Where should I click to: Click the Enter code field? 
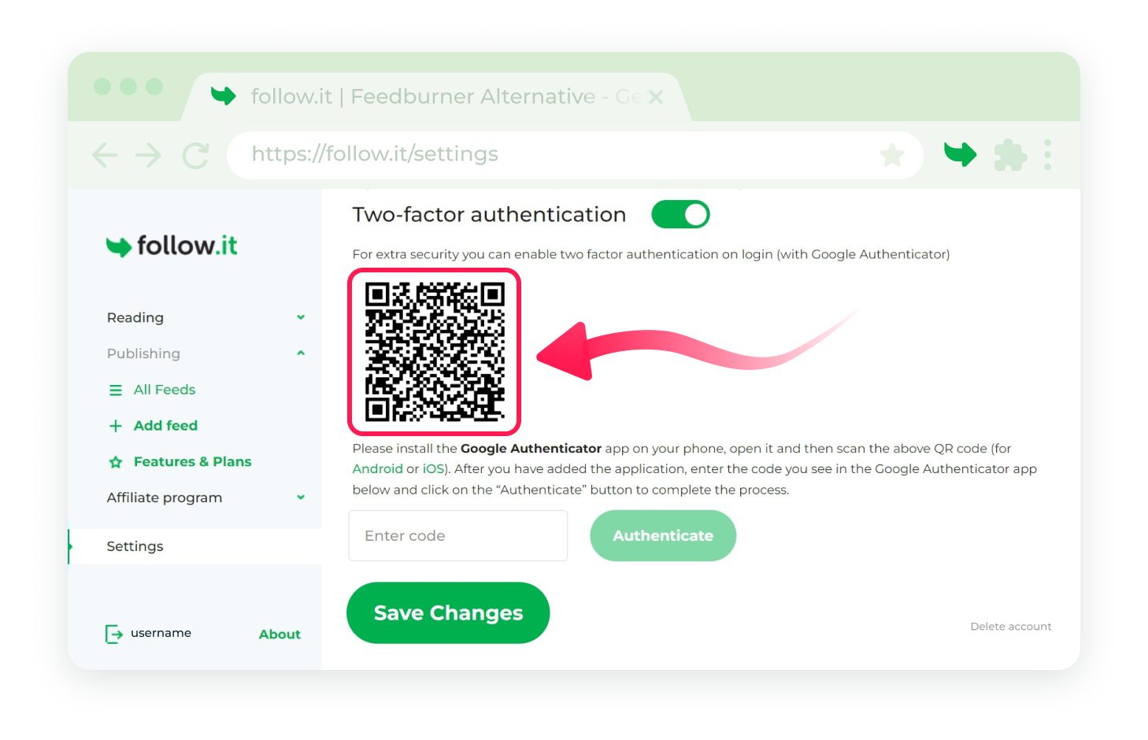(x=458, y=535)
